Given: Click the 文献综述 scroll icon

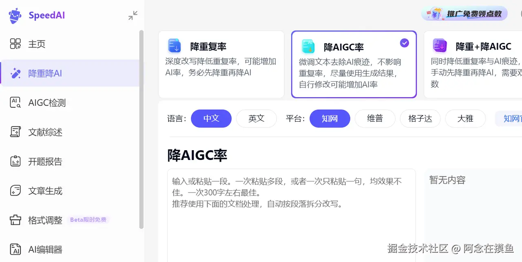Looking at the screenshot, I should coord(15,132).
